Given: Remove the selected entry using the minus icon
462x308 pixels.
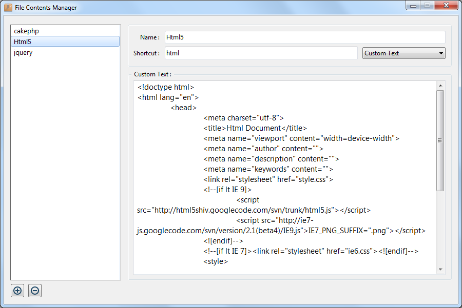Looking at the screenshot, I should pyautogui.click(x=34, y=291).
